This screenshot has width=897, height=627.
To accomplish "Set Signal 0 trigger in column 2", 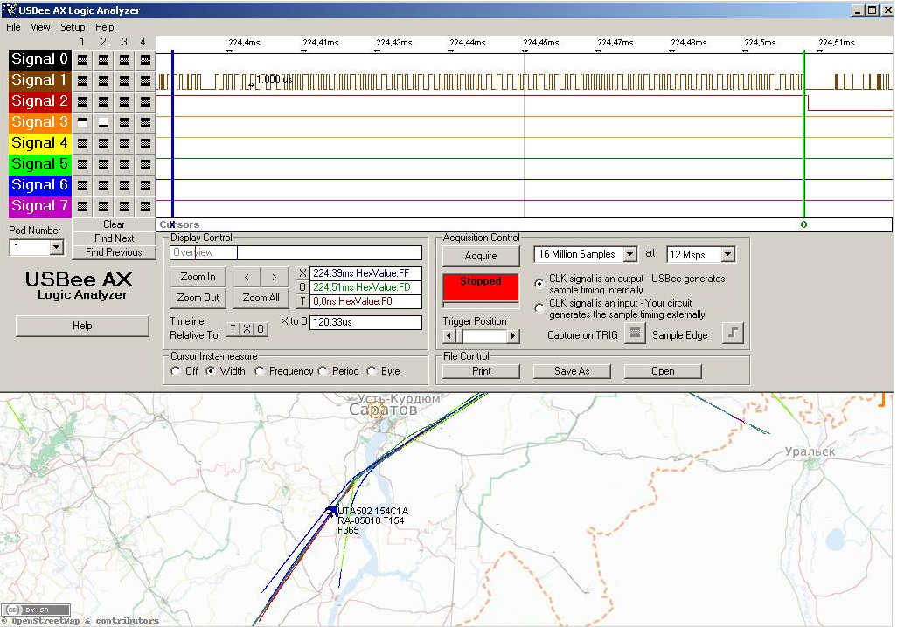I will click(x=103, y=59).
